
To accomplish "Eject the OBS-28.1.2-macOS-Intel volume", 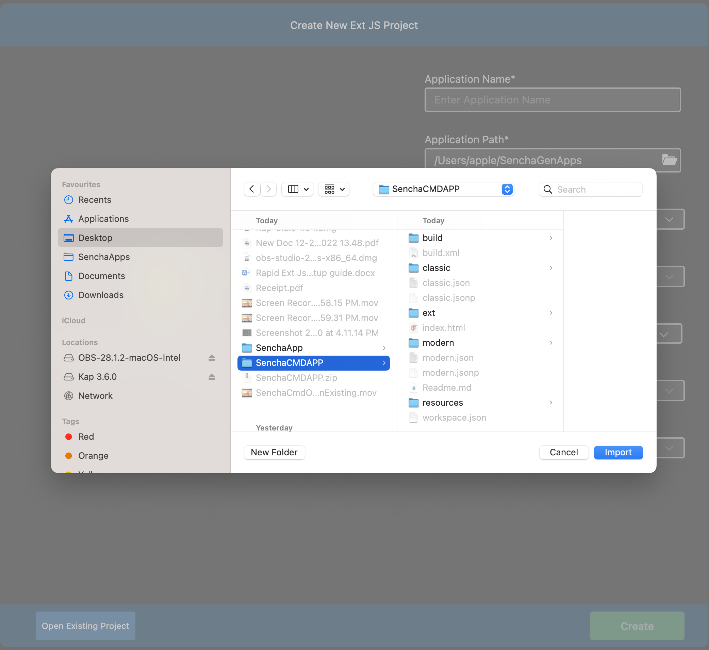I will pos(211,358).
